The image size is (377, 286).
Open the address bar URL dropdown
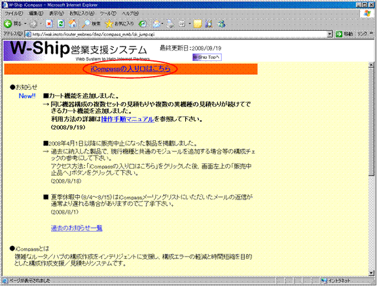tap(330, 34)
